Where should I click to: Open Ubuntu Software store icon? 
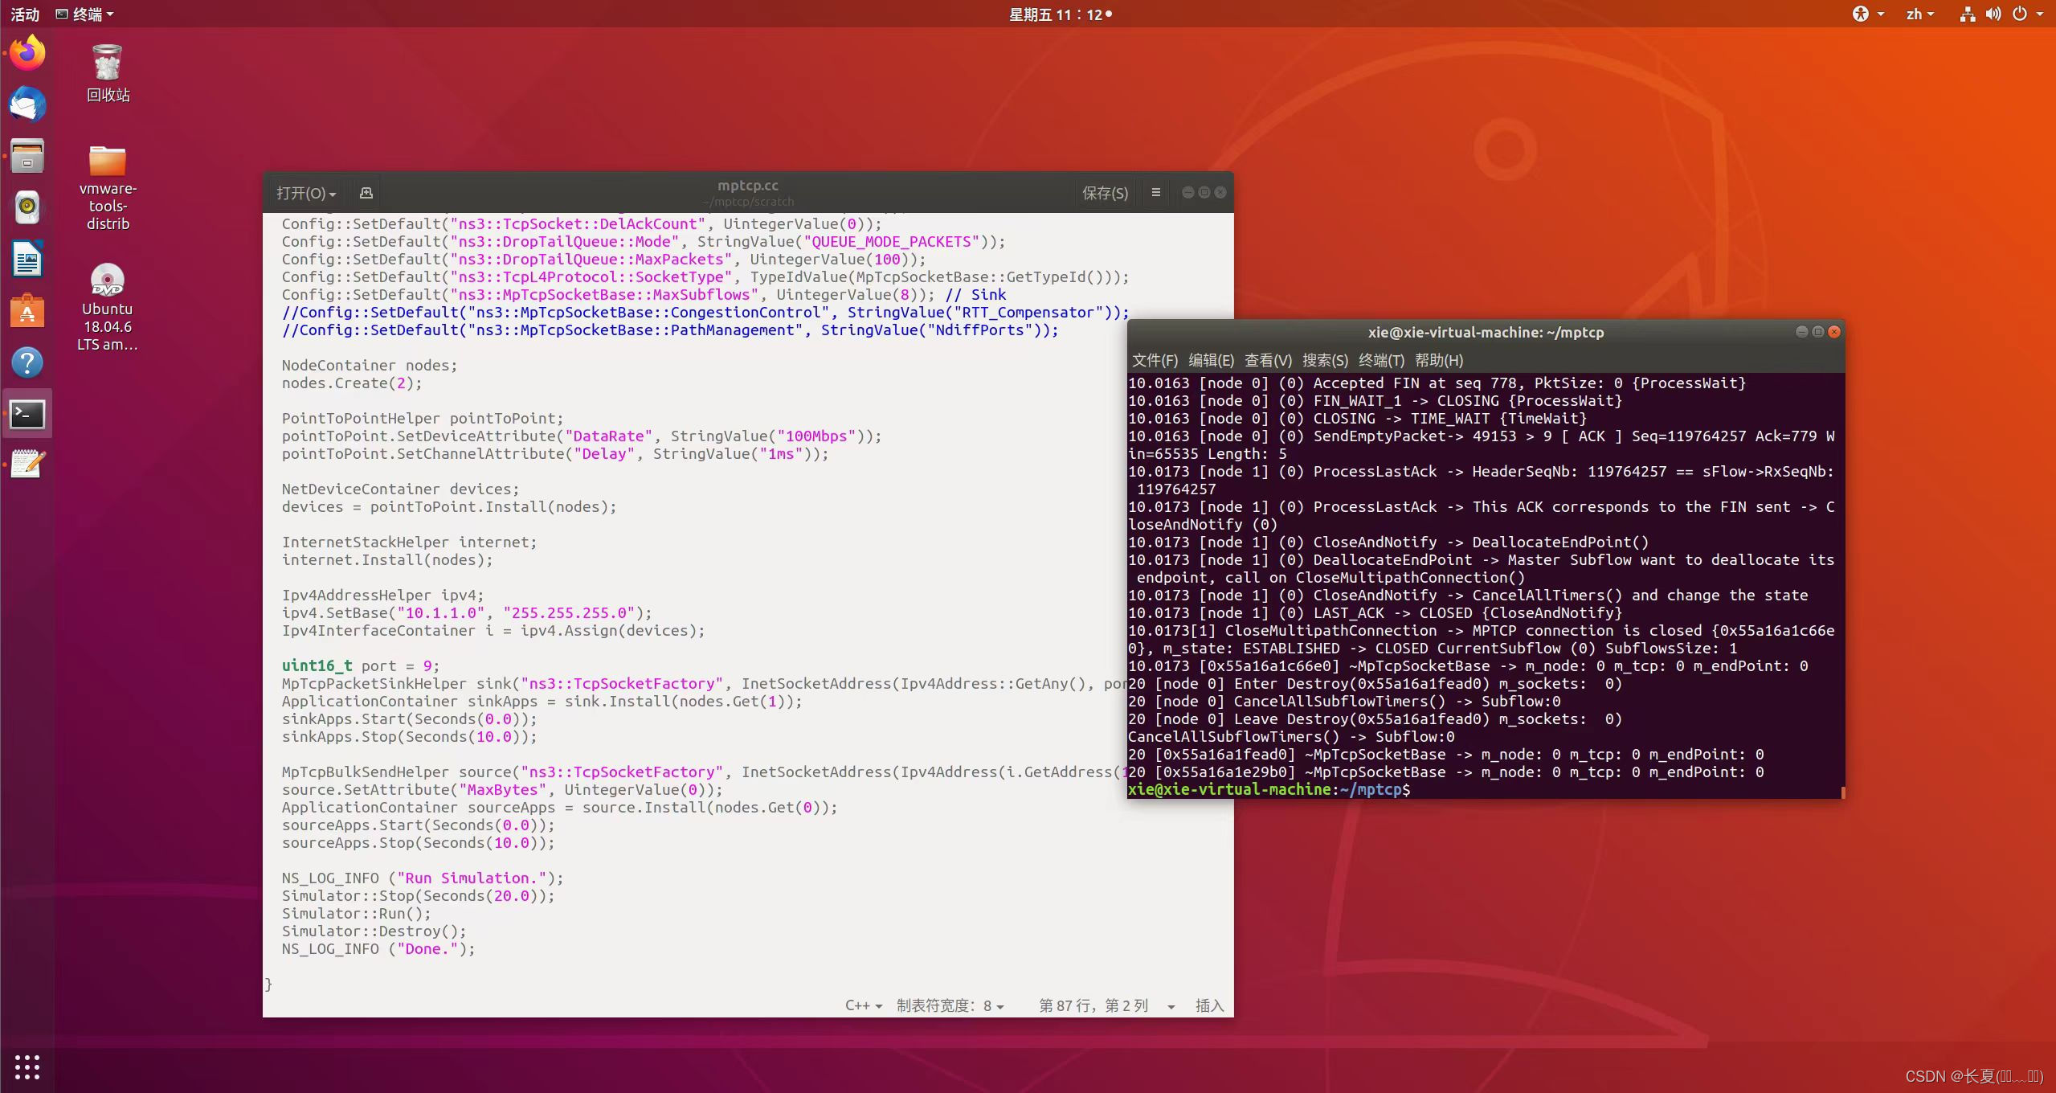pyautogui.click(x=27, y=311)
